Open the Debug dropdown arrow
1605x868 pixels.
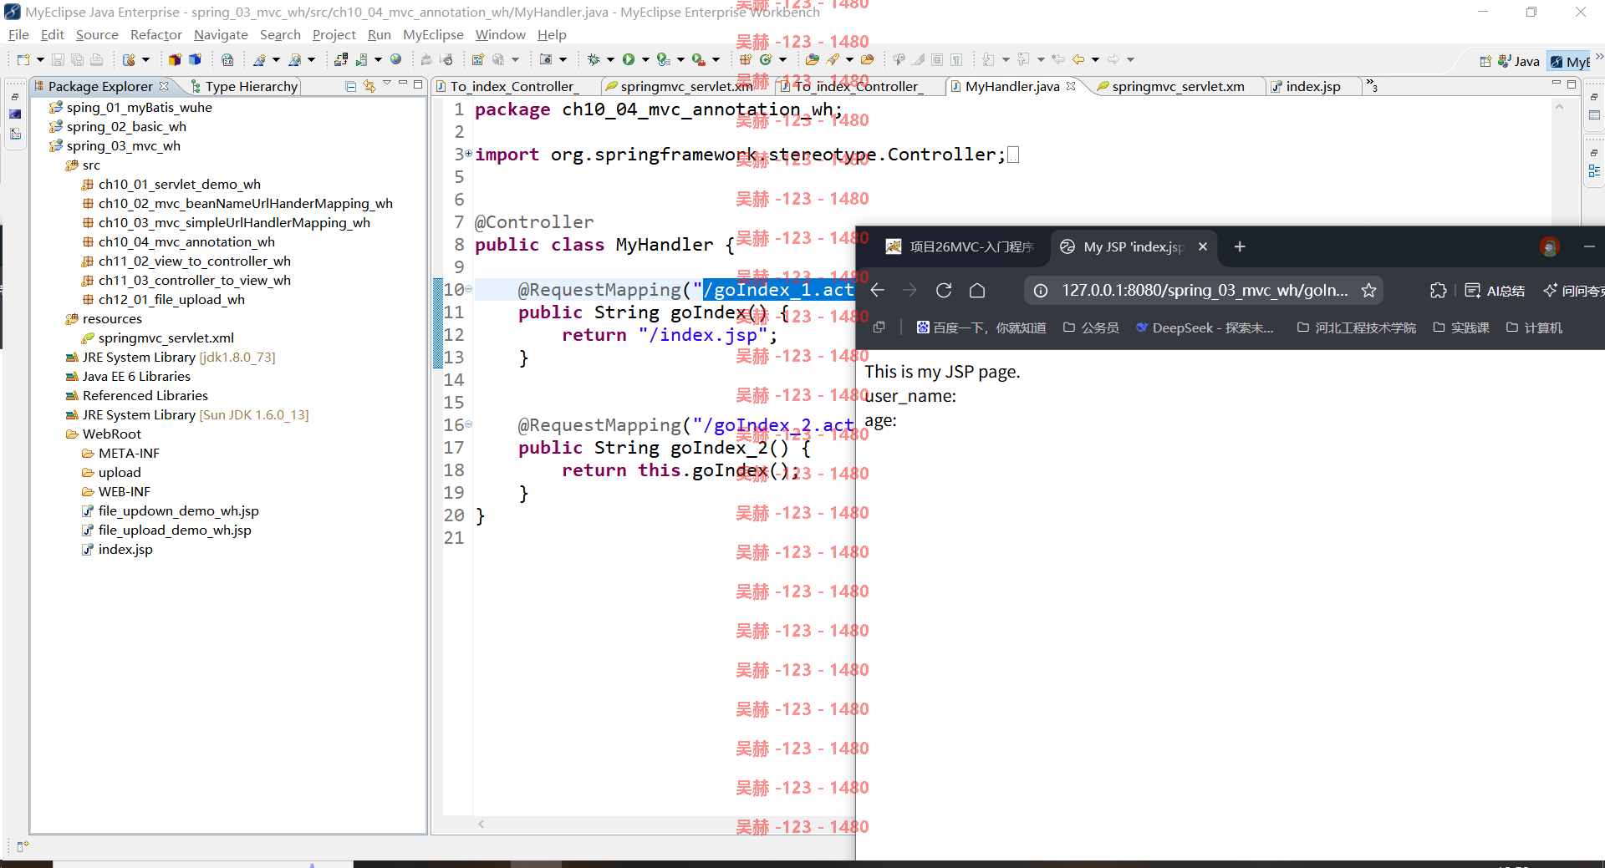pyautogui.click(x=610, y=59)
